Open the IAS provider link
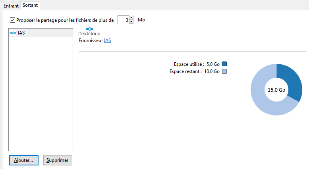The image size is (309, 169). point(107,40)
